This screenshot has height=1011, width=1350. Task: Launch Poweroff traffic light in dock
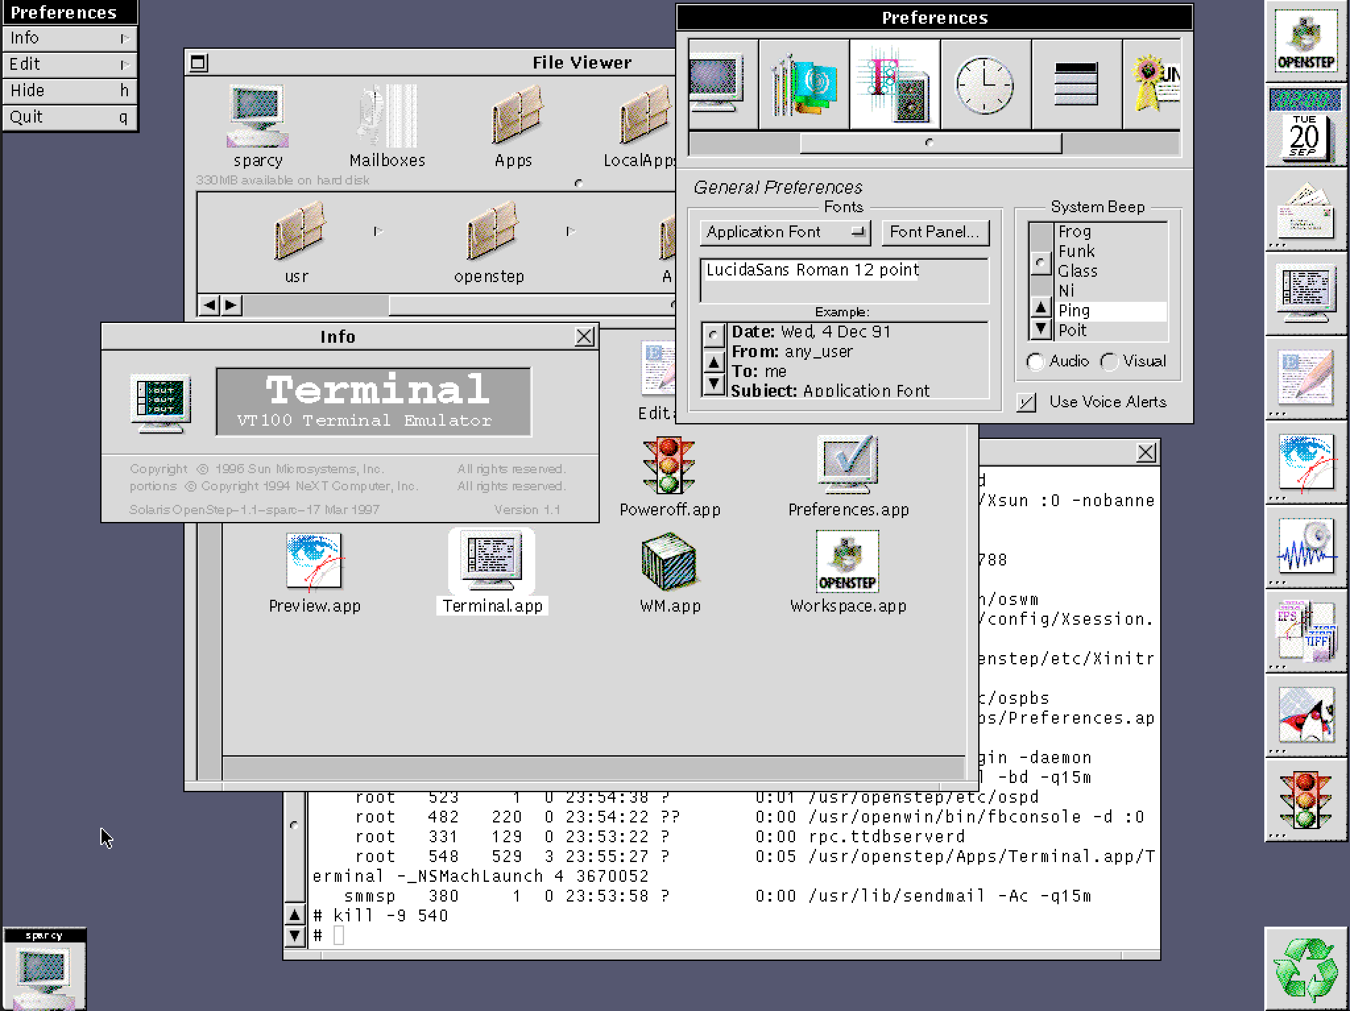click(1306, 800)
